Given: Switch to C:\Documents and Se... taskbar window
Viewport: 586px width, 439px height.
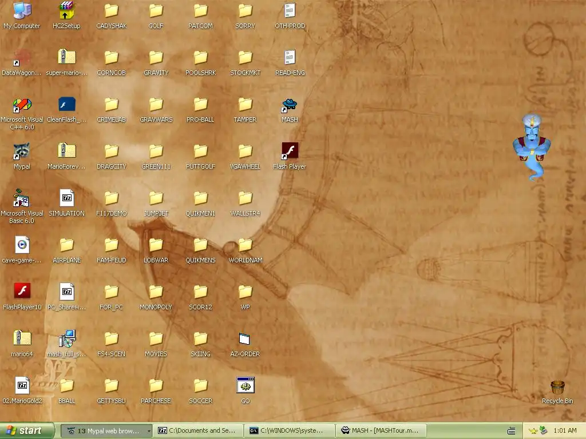Looking at the screenshot, I should click(x=198, y=431).
